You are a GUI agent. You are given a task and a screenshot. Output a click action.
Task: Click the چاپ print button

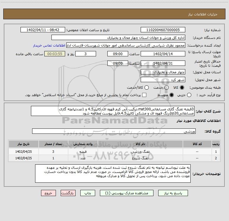coord(88,193)
